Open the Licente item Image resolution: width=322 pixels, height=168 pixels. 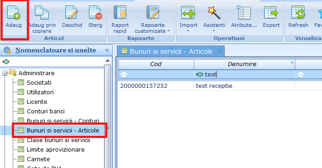(37, 102)
